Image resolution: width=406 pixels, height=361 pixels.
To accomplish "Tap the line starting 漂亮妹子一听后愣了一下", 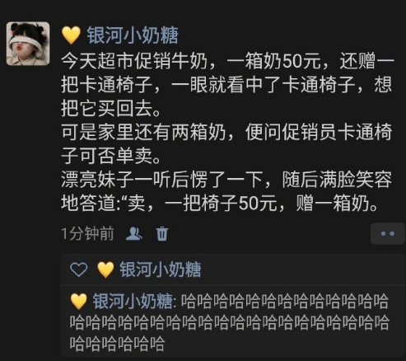I will [x=226, y=180].
